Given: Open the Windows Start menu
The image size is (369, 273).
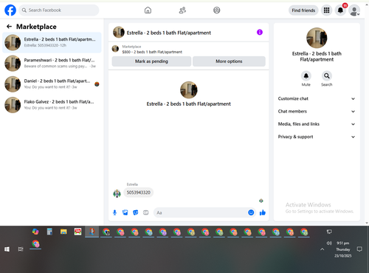Looking at the screenshot, I should coord(7,249).
